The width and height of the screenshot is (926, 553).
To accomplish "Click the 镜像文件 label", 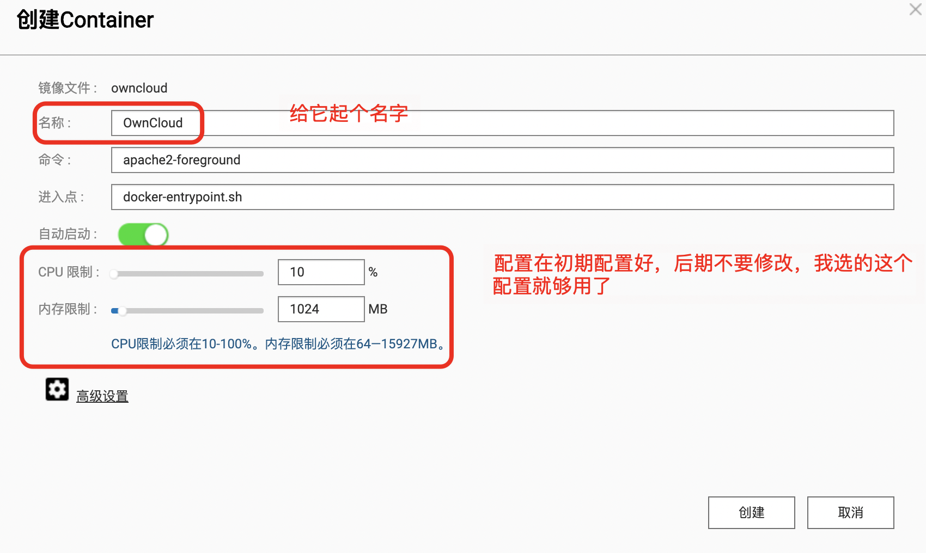I will pyautogui.click(x=68, y=88).
